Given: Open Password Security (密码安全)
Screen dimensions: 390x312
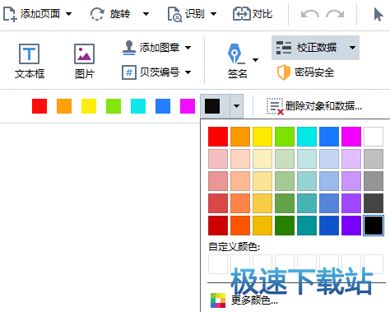Looking at the screenshot, I should [x=306, y=72].
